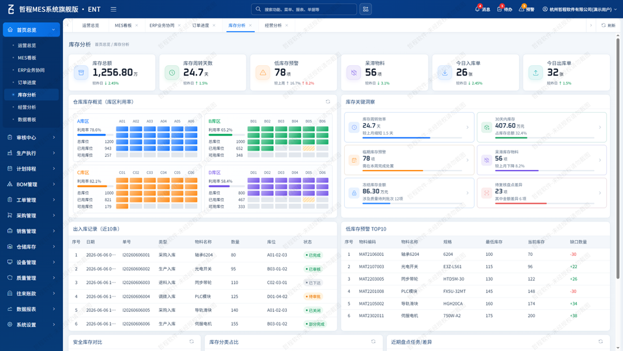Click the 部分完成 status tag

315,324
